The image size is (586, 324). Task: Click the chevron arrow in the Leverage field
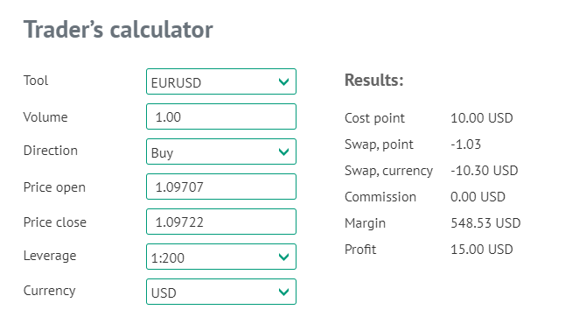coord(284,257)
